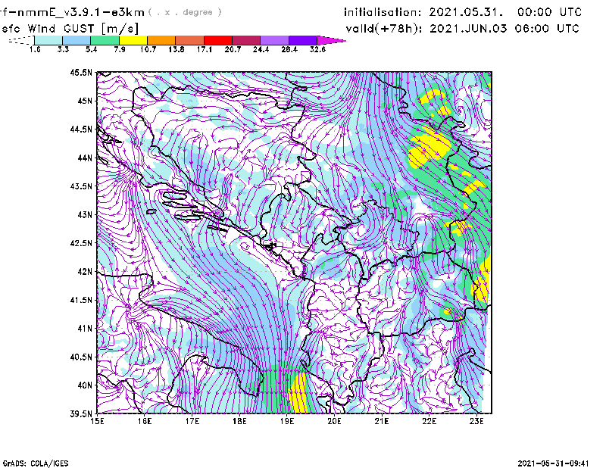Click the '22E' longitude label
Screen dimensions: 606x468
pyautogui.click(x=429, y=421)
